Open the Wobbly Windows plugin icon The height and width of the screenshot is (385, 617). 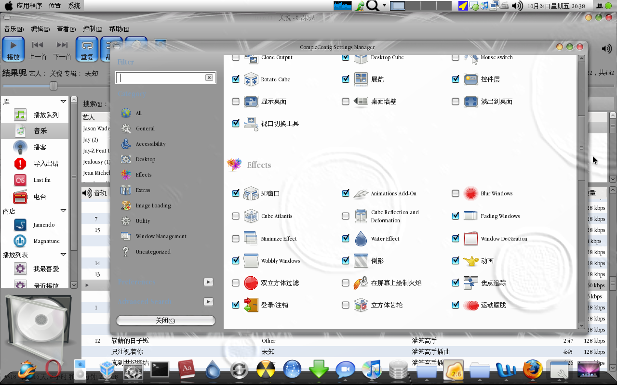[251, 261]
